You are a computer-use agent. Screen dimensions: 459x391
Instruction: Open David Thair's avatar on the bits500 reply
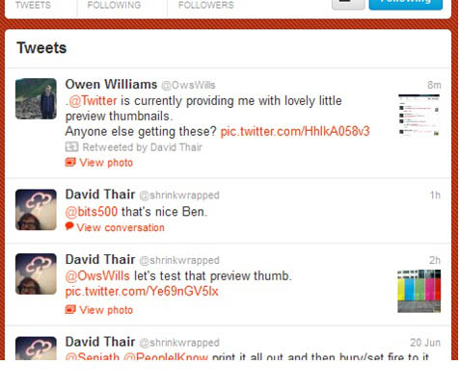coord(36,210)
